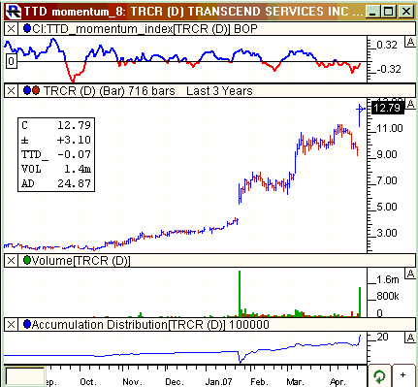This screenshot has height=387, width=418.
Task: Click the 7.00 price axis label
Action: pos(387,180)
